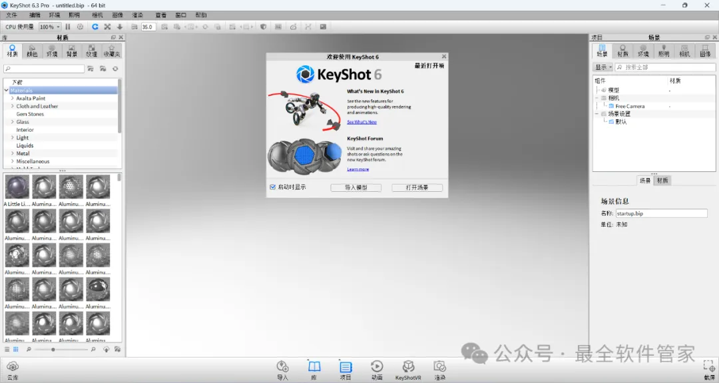Viewport: 719px width, 383px height.
Task: Click the Import (导入) icon in bottom bar
Action: point(282,370)
